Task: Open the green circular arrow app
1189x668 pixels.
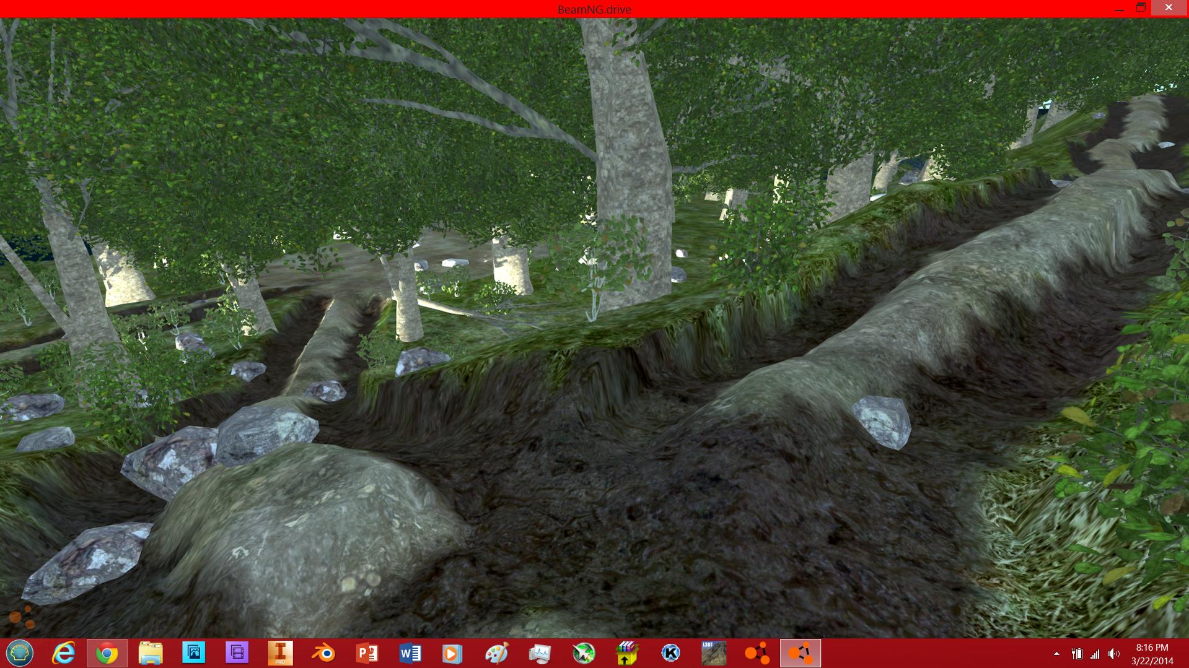Action: click(x=584, y=653)
